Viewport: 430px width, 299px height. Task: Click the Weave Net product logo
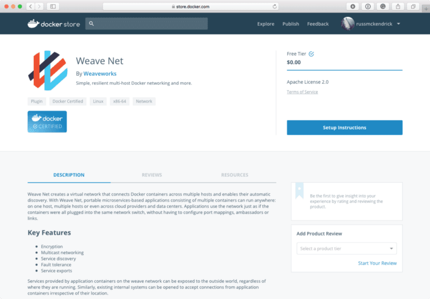pyautogui.click(x=47, y=70)
